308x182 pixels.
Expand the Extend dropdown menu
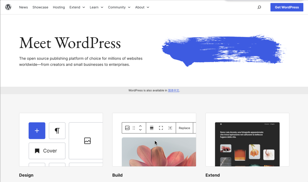(x=77, y=7)
